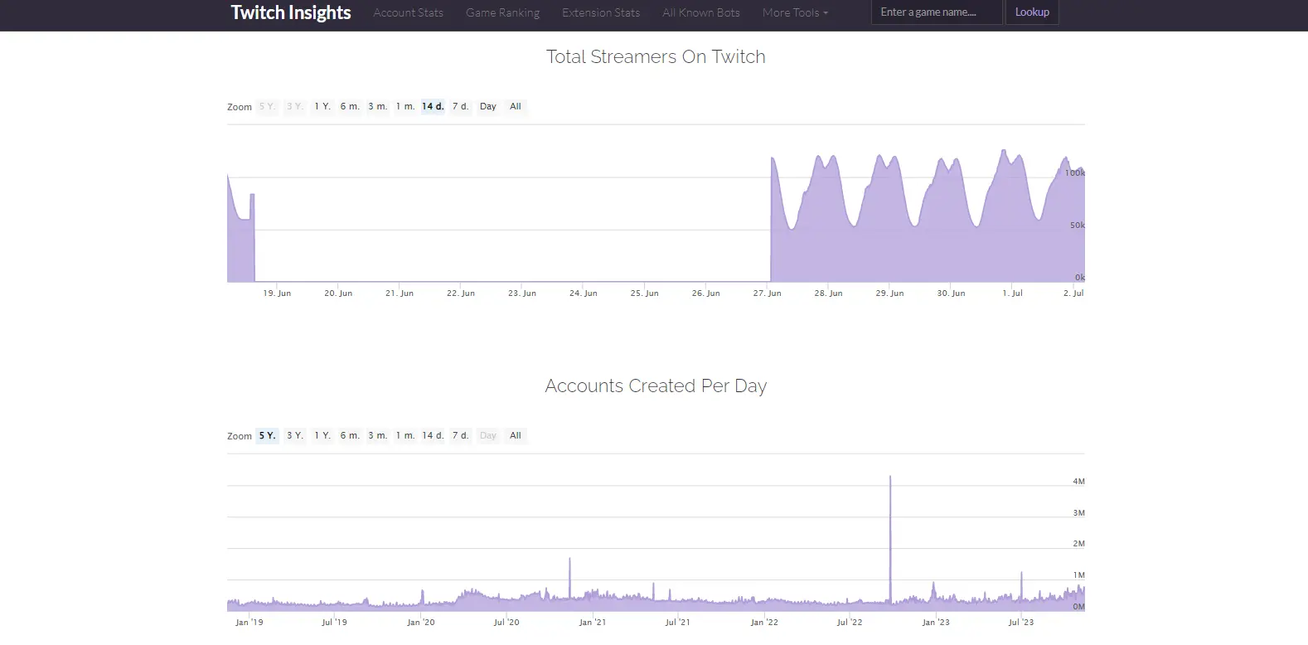This screenshot has height=645, width=1308.
Task: Click the 1. Jul axis label
Action: pos(1012,293)
